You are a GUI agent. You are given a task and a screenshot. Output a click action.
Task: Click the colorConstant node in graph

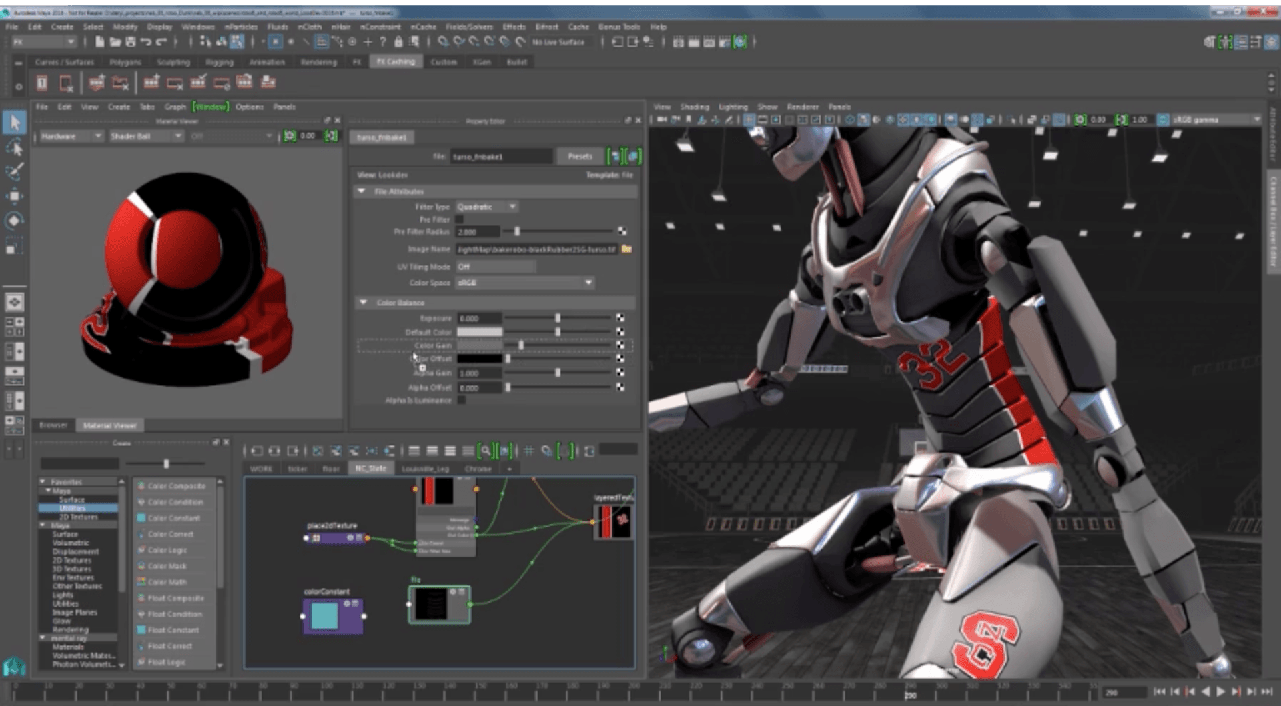tap(332, 615)
